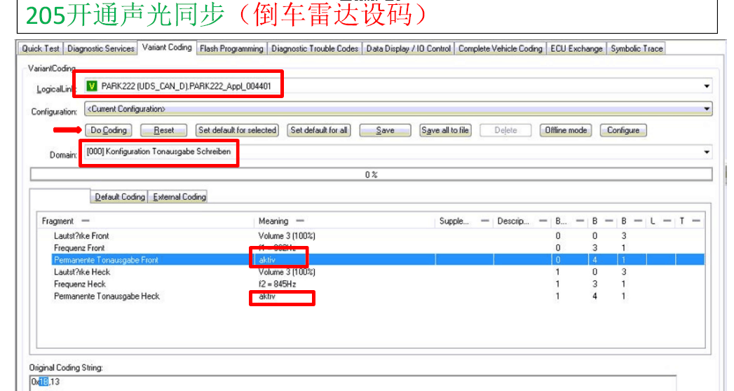Click the green V icon in LogicalLink
Screen dimensions: 734x391
pos(91,86)
